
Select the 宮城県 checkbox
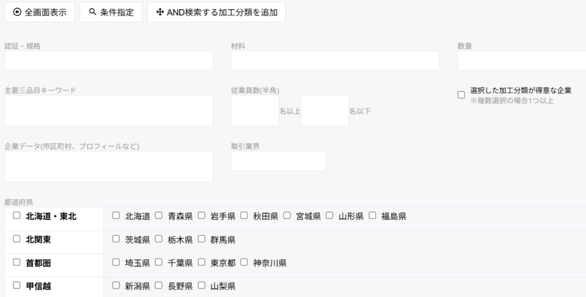[287, 215]
